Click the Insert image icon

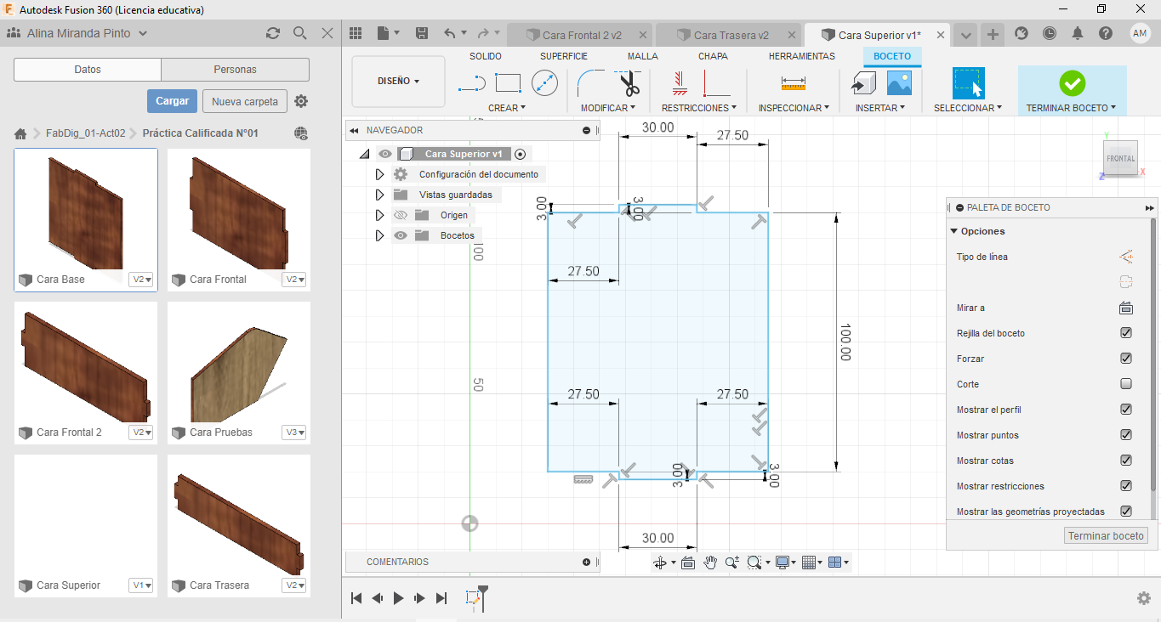point(899,83)
